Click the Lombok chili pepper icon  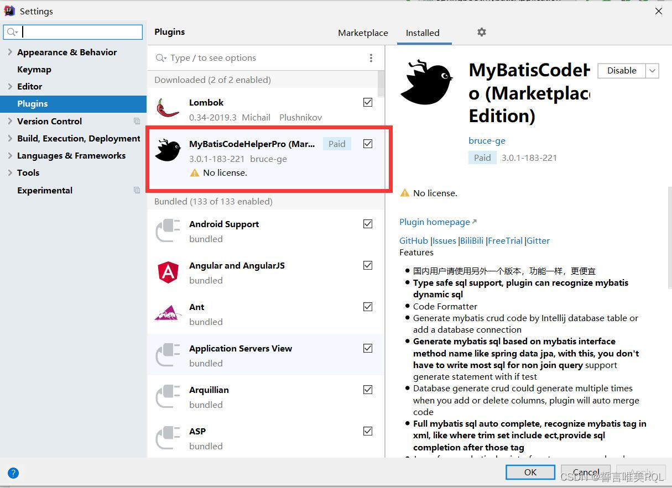pyautogui.click(x=168, y=109)
